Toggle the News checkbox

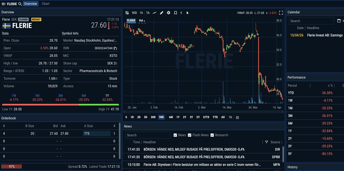[175, 135]
